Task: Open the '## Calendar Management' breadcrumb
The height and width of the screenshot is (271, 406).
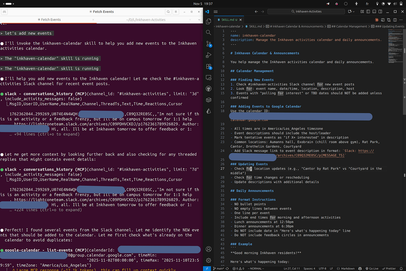Action: tap(347, 26)
